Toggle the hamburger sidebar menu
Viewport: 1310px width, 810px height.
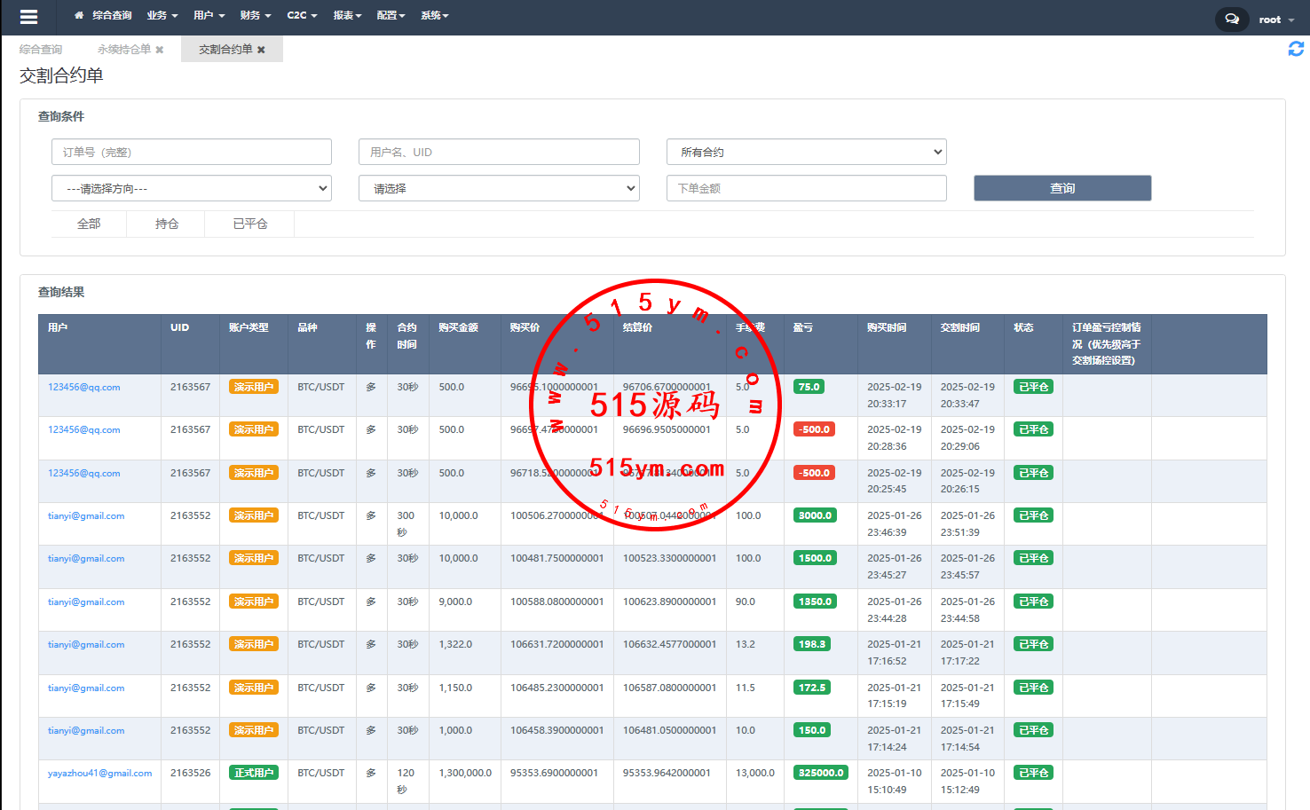pyautogui.click(x=28, y=17)
